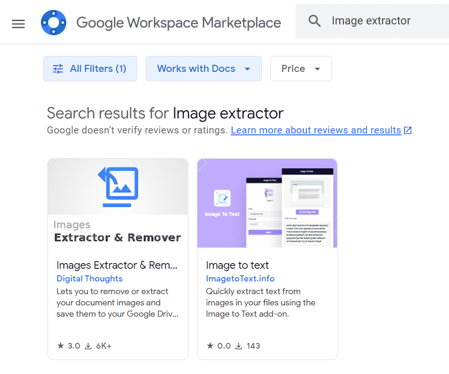The image size is (449, 374).
Task: Click the 143 install count
Action: point(253,346)
